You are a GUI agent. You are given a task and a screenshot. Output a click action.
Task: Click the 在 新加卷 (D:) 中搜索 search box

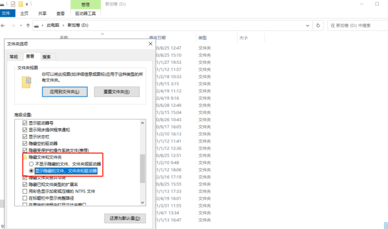coord(358,26)
